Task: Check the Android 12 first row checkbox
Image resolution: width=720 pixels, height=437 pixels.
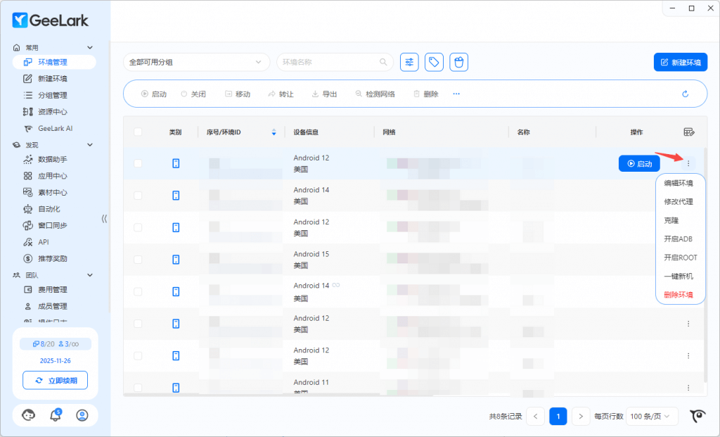Action: 138,163
